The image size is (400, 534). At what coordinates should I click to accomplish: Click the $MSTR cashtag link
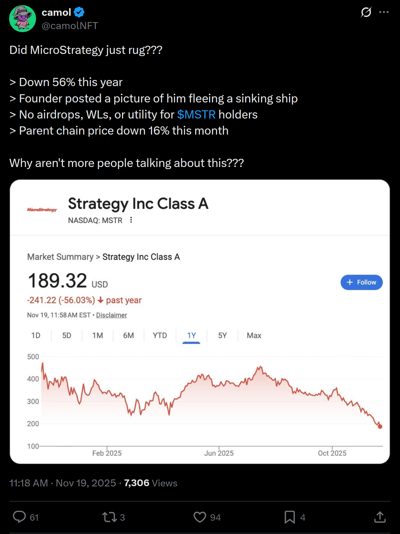[x=196, y=115]
